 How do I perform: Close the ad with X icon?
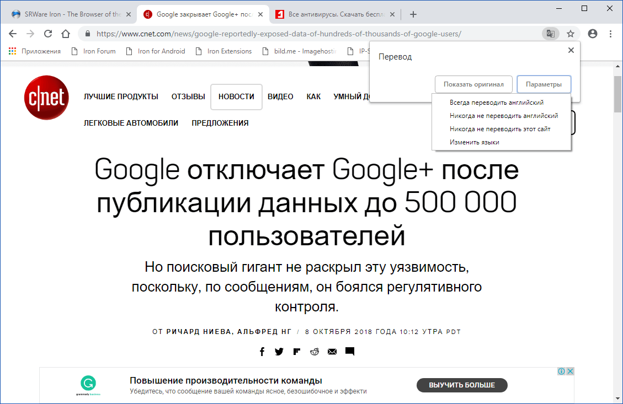coord(570,371)
